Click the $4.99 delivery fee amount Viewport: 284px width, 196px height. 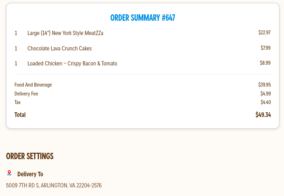click(x=265, y=94)
